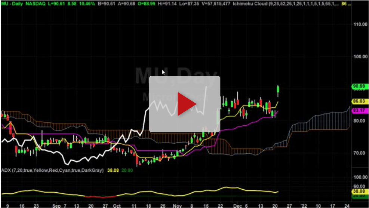Select the Oct date on time axis
Screen dimensions: 369x208
coord(117,205)
